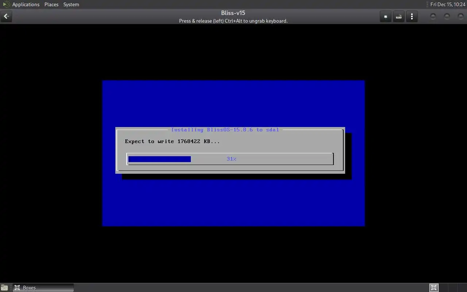Open the clock showing Fri Dec 15, 10:24
The height and width of the screenshot is (292, 467).
coord(448,4)
